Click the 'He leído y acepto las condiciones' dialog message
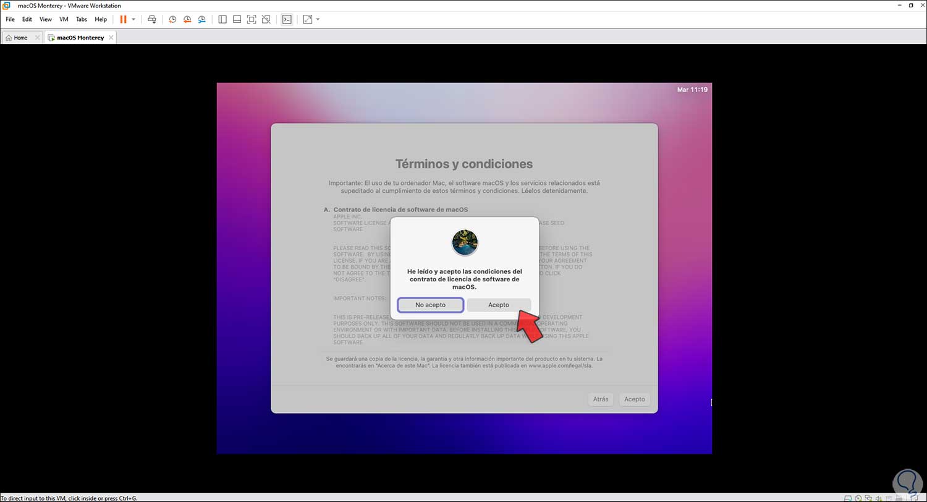 pos(464,279)
